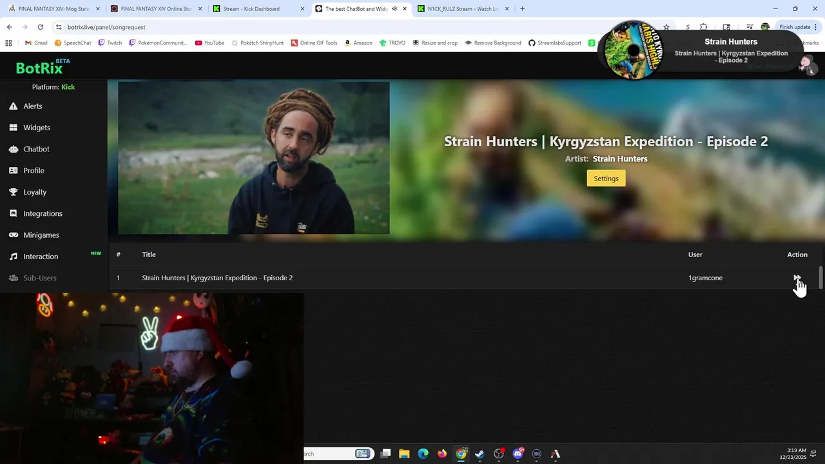
Task: Open the Amazon bookmark
Action: pos(358,43)
